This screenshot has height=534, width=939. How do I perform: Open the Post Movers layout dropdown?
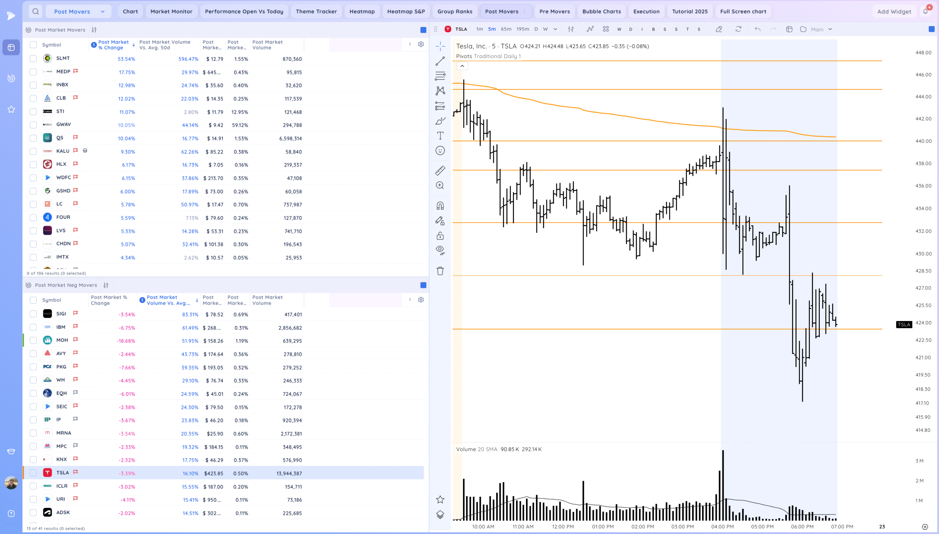tap(79, 11)
